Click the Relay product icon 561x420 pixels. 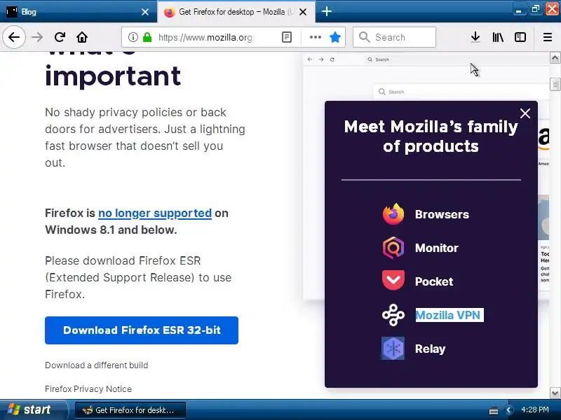click(393, 348)
